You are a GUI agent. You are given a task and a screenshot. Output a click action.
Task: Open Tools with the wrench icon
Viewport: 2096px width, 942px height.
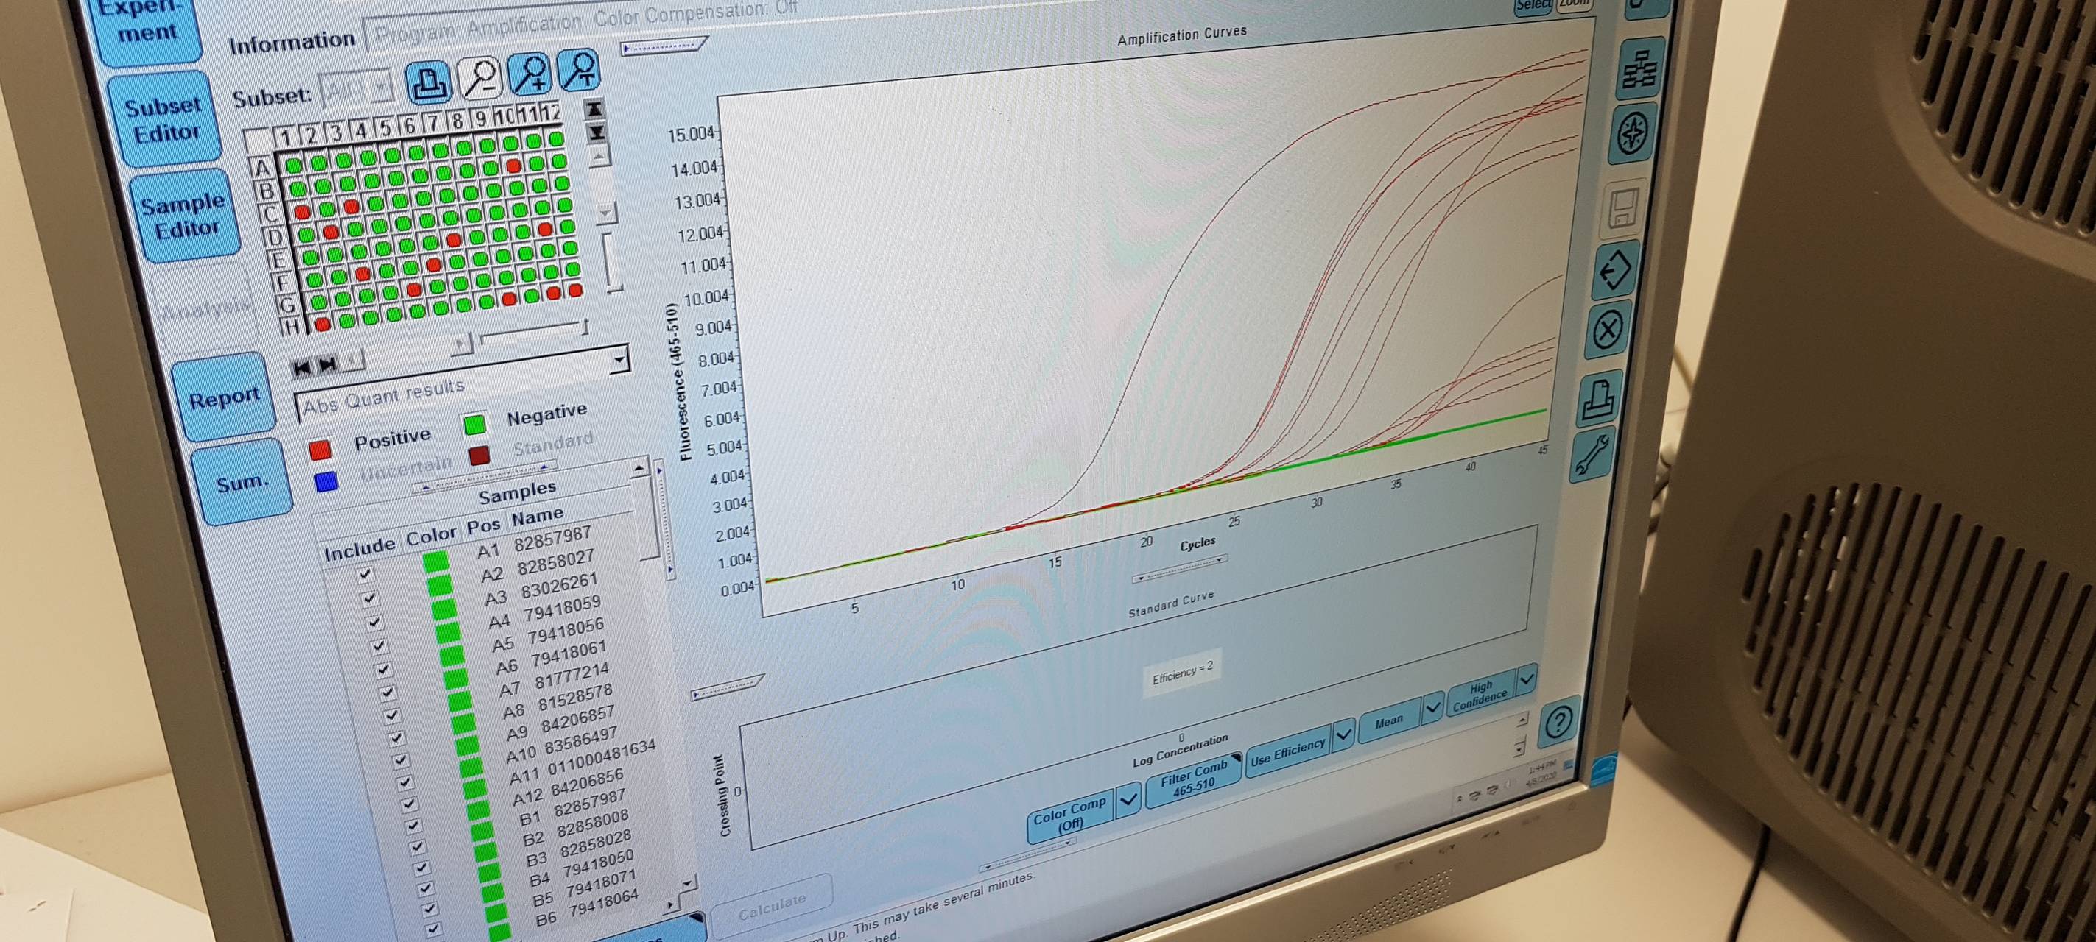point(1592,454)
